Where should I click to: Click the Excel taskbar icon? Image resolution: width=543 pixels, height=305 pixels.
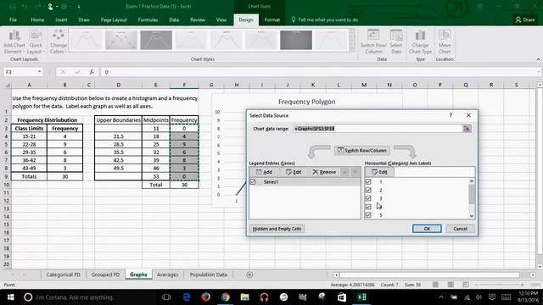[x=361, y=297]
